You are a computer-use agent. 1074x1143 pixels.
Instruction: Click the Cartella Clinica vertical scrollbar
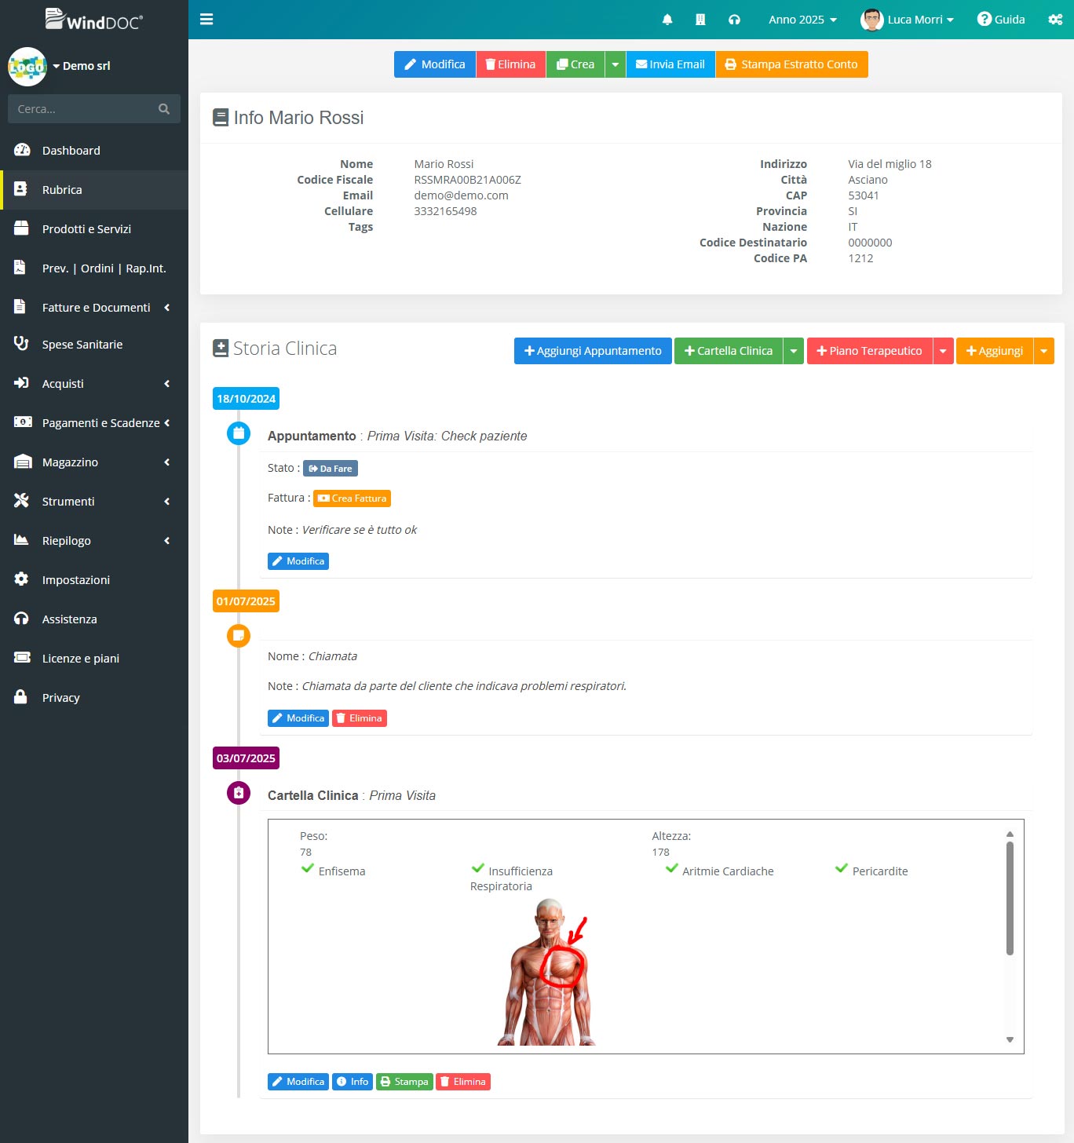1010,899
